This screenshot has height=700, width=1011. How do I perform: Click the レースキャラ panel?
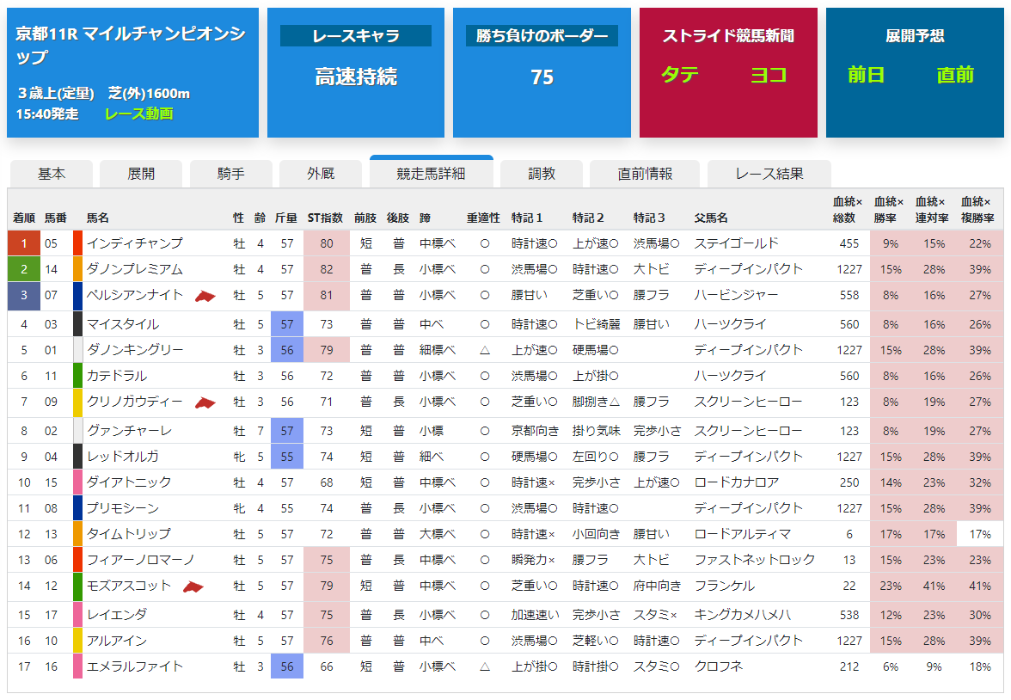pos(356,73)
